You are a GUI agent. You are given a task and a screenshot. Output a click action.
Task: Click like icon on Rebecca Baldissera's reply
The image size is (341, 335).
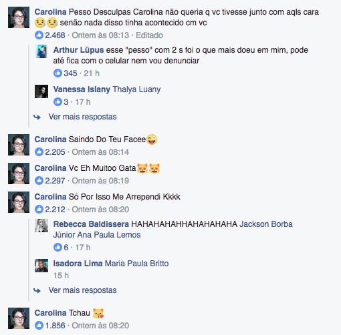click(58, 248)
